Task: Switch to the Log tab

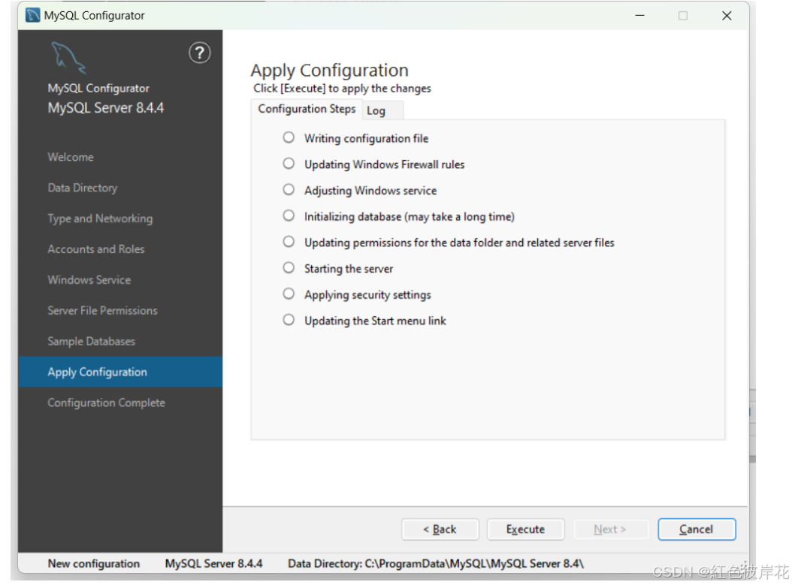Action: click(382, 110)
